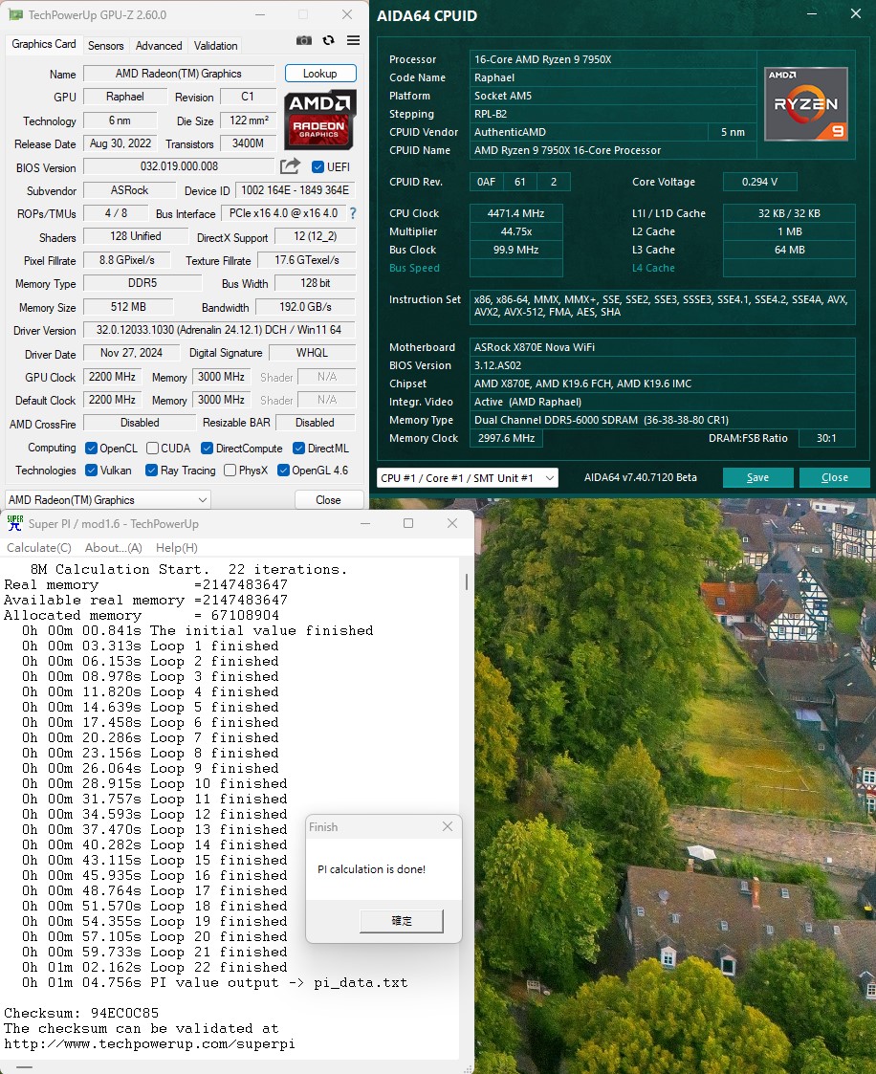This screenshot has height=1074, width=876.
Task: Click the Motherboard ASRock X870E Nova WiFi value
Action: (x=663, y=347)
